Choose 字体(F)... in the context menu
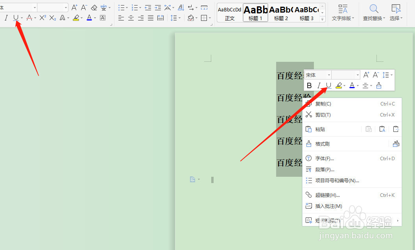Screen dimensions: 415x250 [x=352, y=158]
